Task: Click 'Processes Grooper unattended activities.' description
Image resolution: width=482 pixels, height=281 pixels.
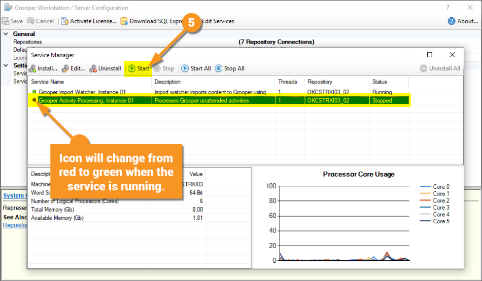Action: click(202, 100)
